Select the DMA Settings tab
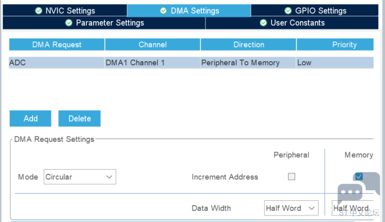The height and width of the screenshot is (222, 385). pos(189,11)
